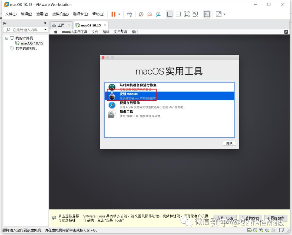Open the 编辑(E) menu in VMware
Image resolution: width=292 pixels, height=235 pixels.
(26, 14)
